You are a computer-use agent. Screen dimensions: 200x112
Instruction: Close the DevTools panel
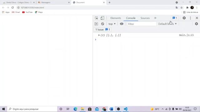click(x=197, y=18)
